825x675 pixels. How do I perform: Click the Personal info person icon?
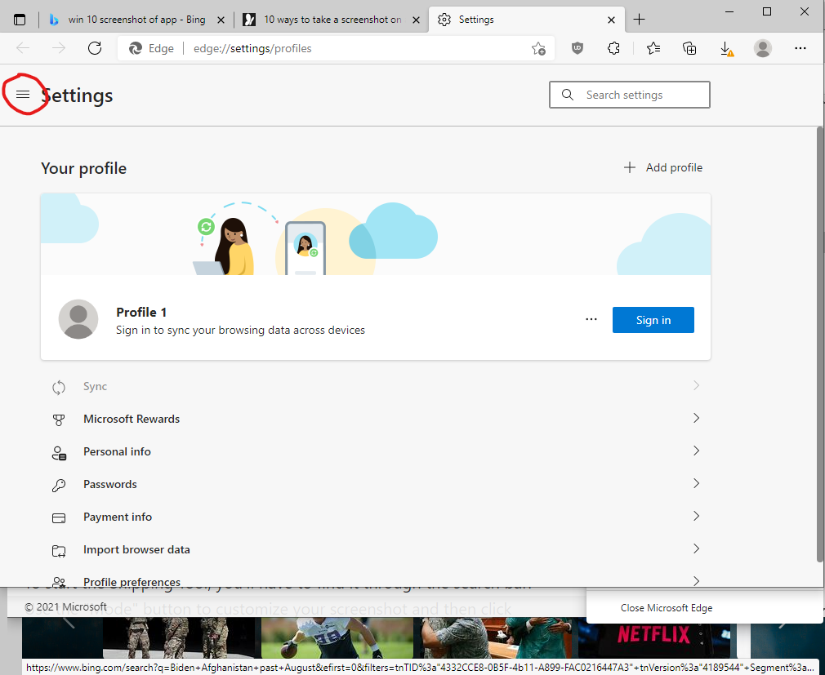(59, 453)
